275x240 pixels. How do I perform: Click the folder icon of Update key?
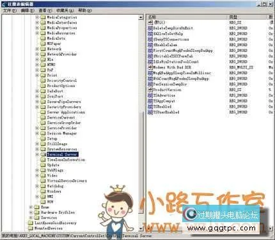click(43, 165)
